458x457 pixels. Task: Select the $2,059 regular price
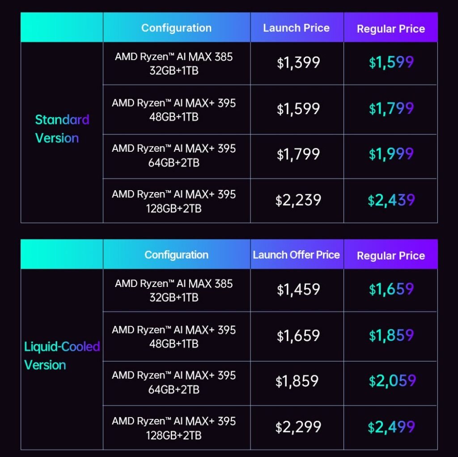[x=392, y=381]
